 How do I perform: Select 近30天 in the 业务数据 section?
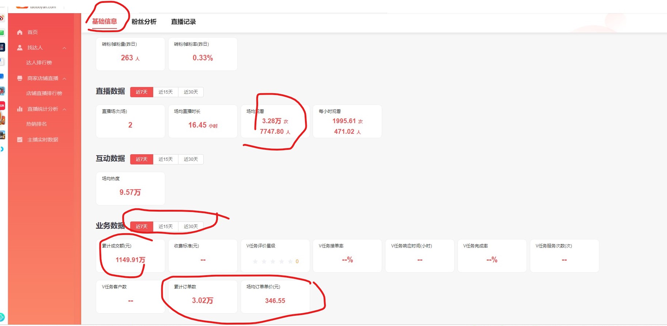[191, 227]
